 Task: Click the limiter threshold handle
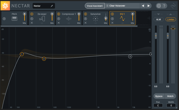pyautogui.click(x=173, y=29)
